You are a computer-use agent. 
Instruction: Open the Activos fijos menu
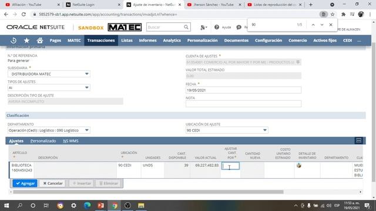pyautogui.click(x=325, y=40)
